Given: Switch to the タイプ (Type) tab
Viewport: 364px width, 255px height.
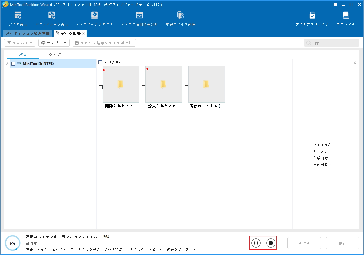Looking at the screenshot, I should 54,54.
